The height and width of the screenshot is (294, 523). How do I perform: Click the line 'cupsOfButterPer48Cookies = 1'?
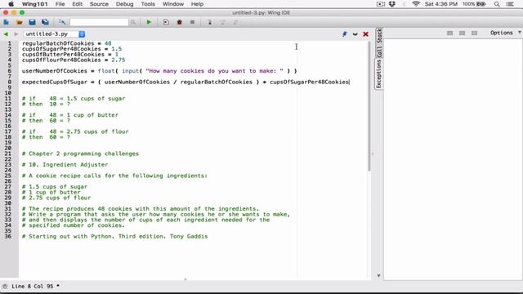pos(70,55)
